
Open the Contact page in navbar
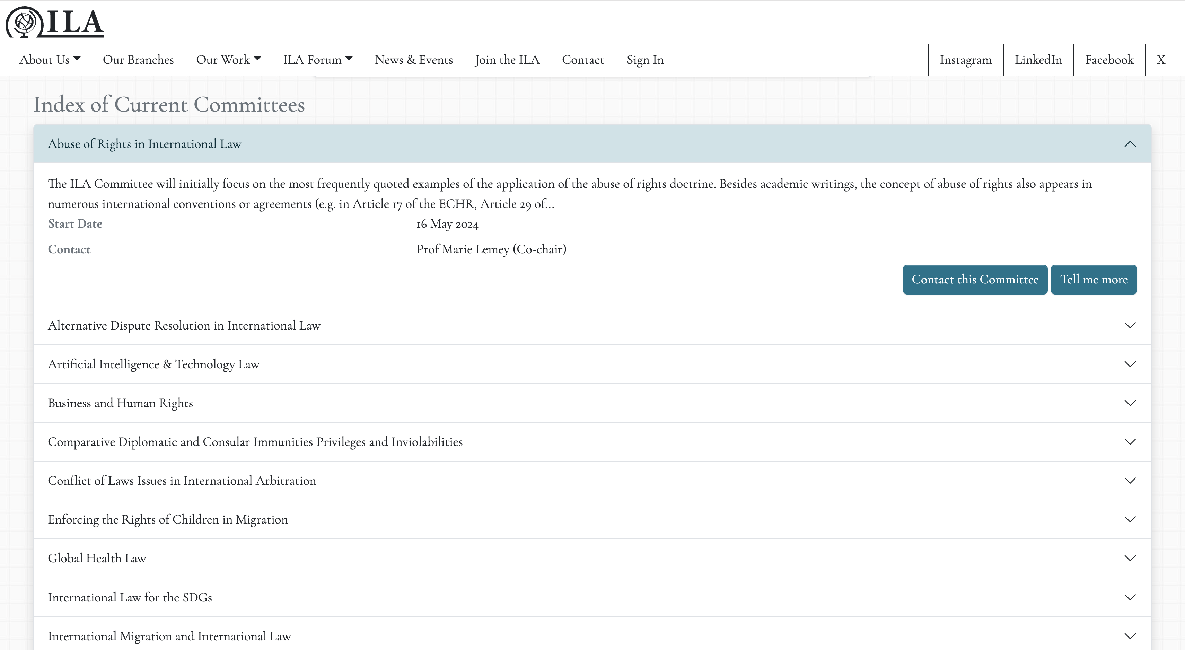click(583, 60)
